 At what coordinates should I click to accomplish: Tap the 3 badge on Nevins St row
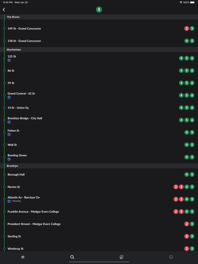(x=181, y=187)
